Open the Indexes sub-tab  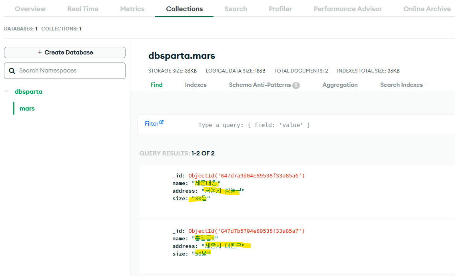pos(196,85)
